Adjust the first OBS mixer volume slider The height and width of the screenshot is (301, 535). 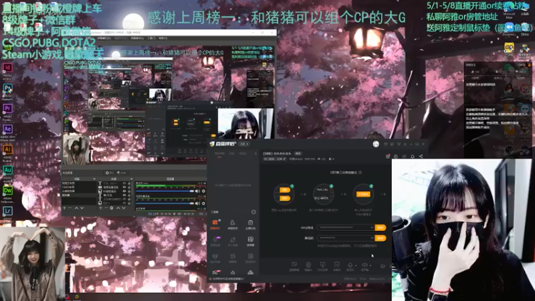[x=165, y=191]
